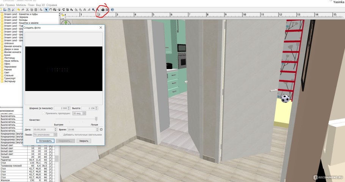Select the Двери и окна catalog folder
This screenshot has width=345, height=182.
(x=11, y=49)
